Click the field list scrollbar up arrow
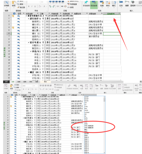The width and height of the screenshot is (142, 154). coord(105,97)
